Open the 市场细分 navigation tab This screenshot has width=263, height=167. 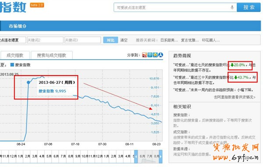click(18, 26)
